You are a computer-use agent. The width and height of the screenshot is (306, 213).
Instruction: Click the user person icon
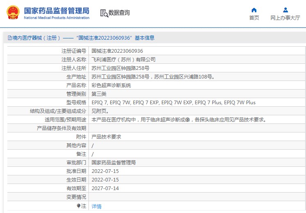coord(286,10)
